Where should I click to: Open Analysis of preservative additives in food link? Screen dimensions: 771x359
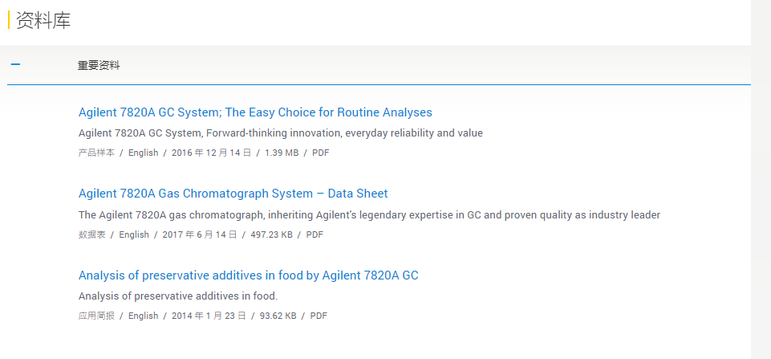pyautogui.click(x=249, y=275)
